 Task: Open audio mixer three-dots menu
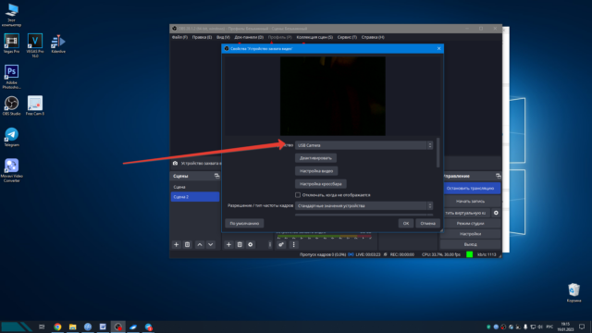click(x=294, y=244)
